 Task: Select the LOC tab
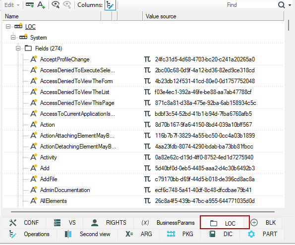[x=225, y=223]
